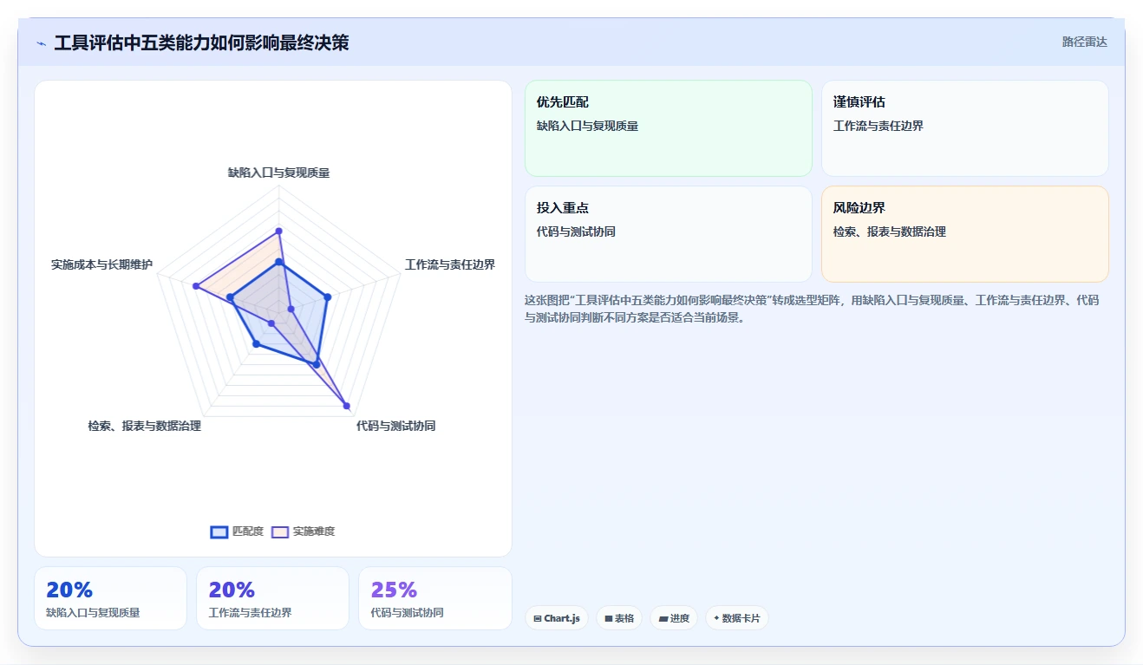Click the 路径雷达 label in header
Screen dimensions: 1143x665
tap(1084, 42)
